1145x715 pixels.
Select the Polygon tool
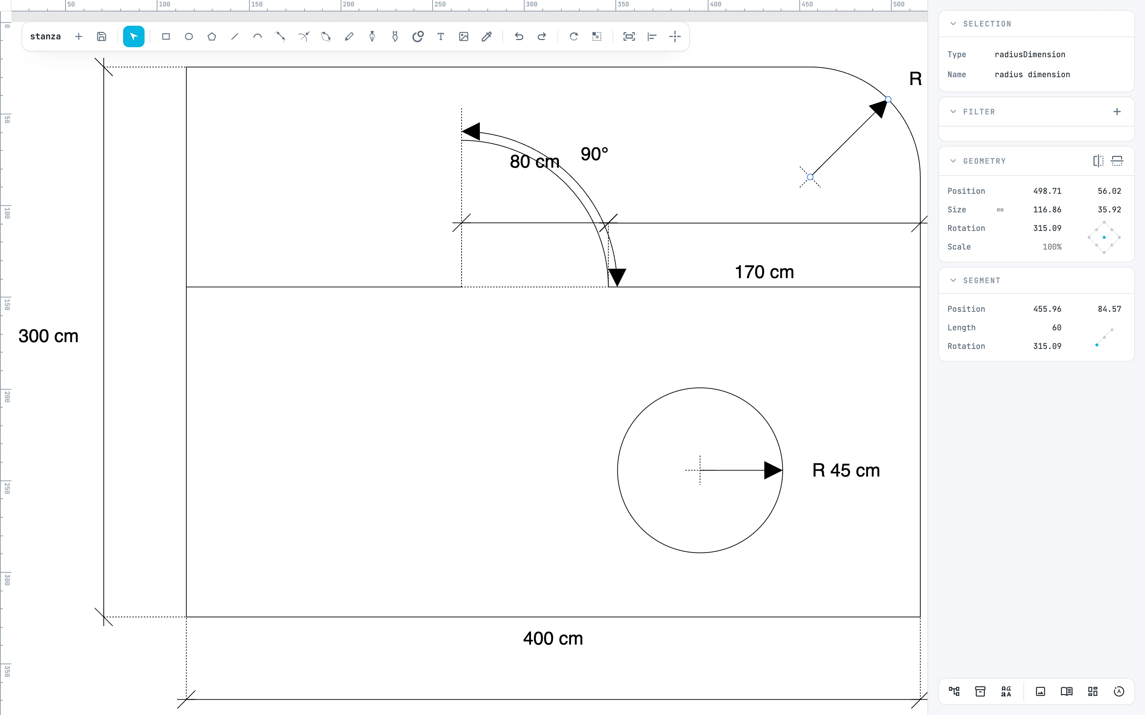(211, 36)
